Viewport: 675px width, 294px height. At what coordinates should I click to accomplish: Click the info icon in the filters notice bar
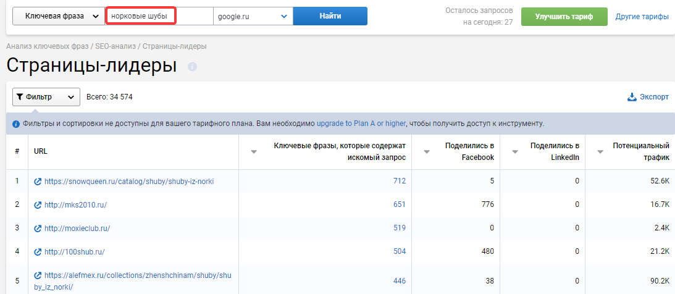(x=16, y=124)
